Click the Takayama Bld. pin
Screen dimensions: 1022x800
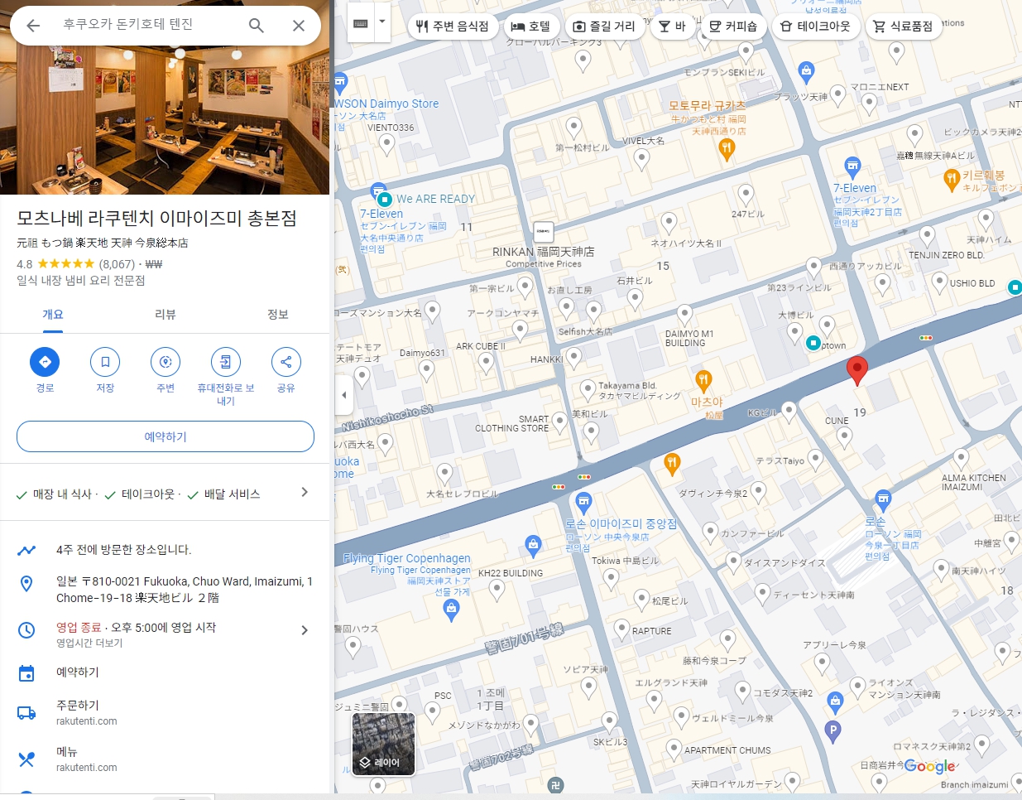[588, 389]
